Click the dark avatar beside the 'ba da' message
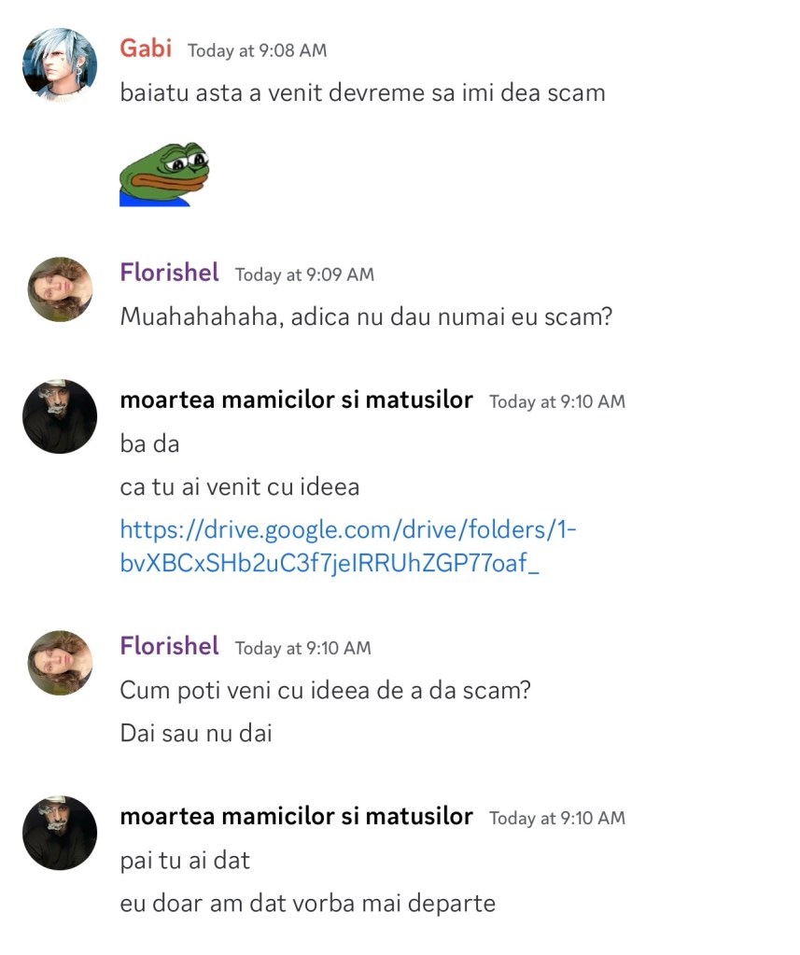Screen dimensions: 800x955 click(x=60, y=416)
